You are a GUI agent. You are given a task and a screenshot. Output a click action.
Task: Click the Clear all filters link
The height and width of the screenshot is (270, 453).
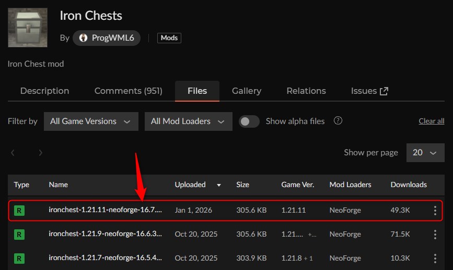432,121
